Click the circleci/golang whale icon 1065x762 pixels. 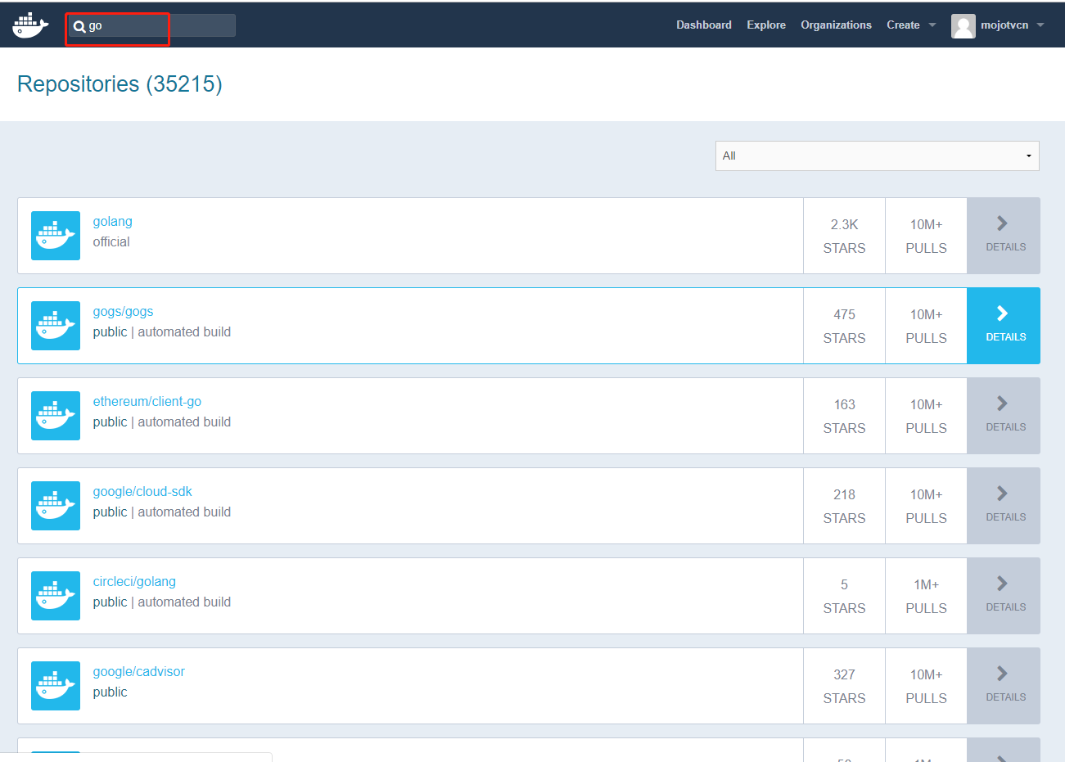[x=56, y=596]
